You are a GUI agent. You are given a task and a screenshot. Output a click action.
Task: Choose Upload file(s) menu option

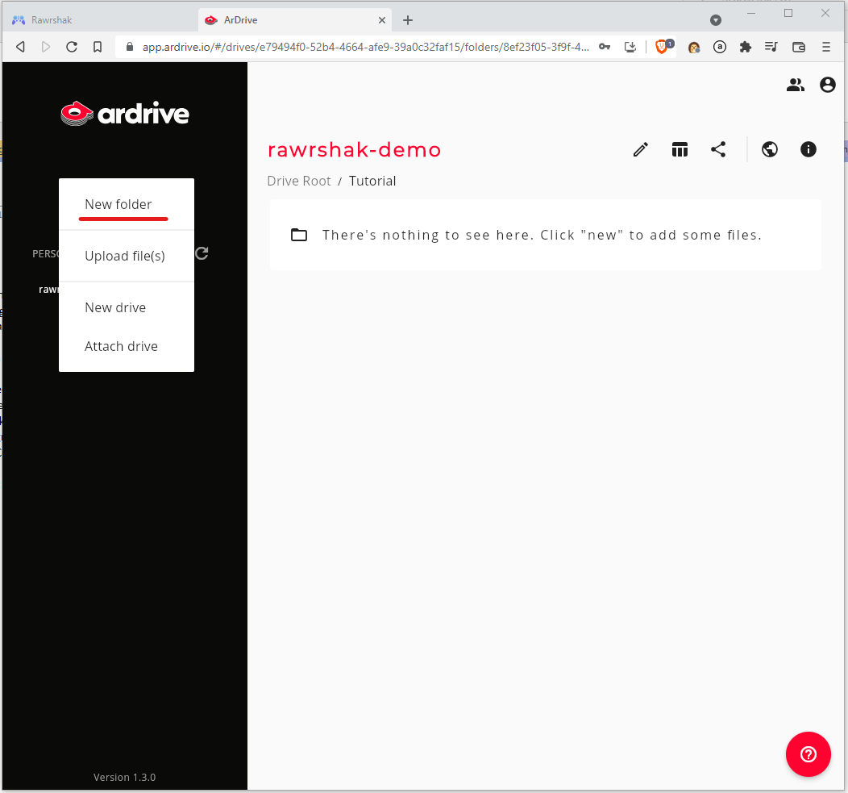(125, 256)
